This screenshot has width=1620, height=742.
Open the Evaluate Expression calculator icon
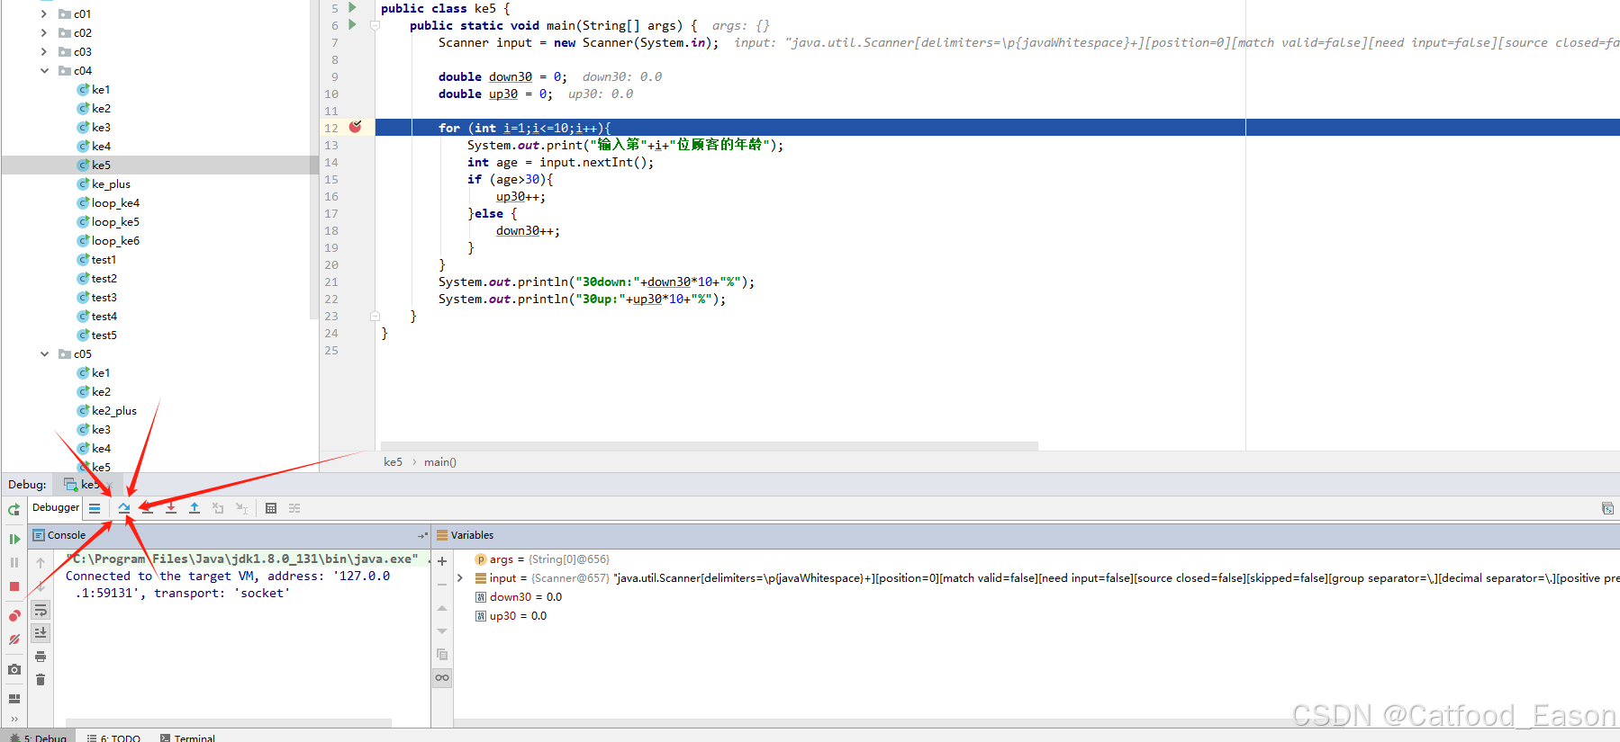click(x=271, y=508)
